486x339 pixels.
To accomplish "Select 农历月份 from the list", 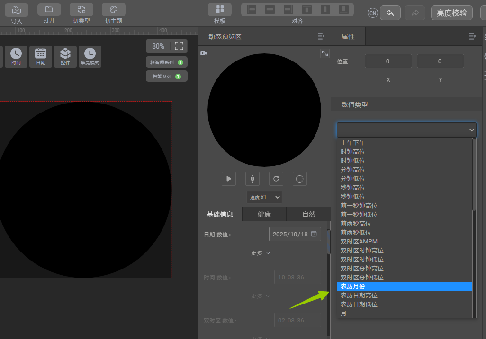I will point(405,287).
